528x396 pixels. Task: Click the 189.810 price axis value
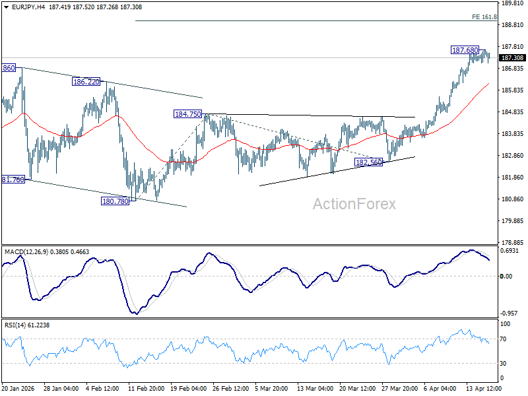tap(513, 3)
